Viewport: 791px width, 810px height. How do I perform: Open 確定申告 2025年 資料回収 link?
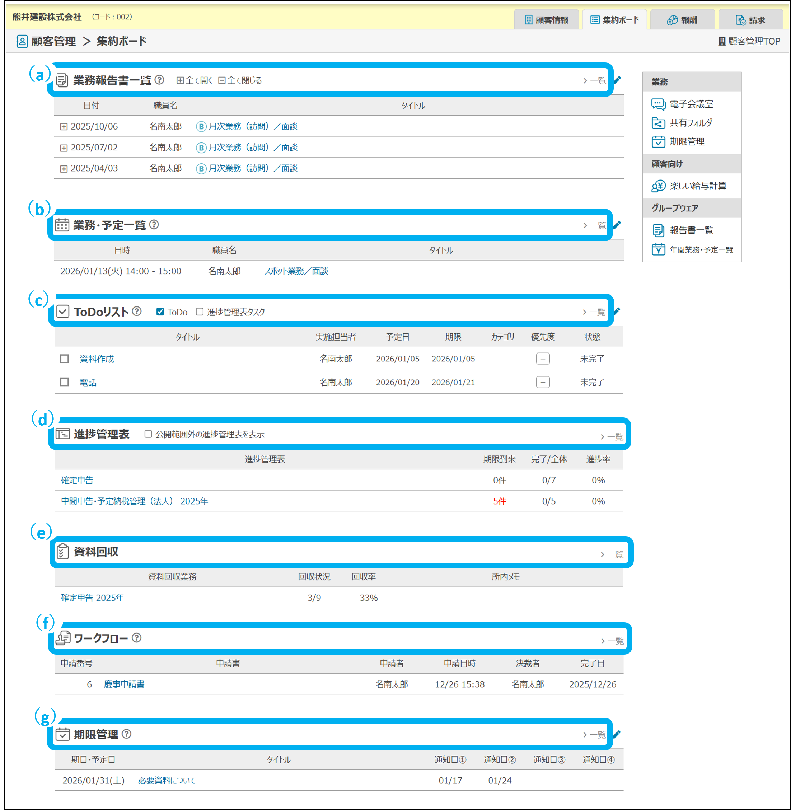[x=92, y=598]
